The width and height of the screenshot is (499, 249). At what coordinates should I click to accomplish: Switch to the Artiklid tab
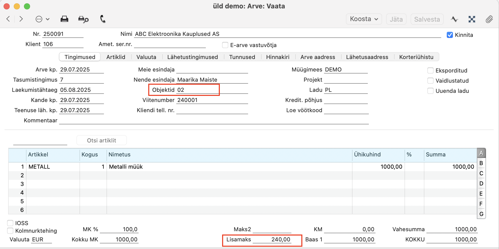pos(116,57)
